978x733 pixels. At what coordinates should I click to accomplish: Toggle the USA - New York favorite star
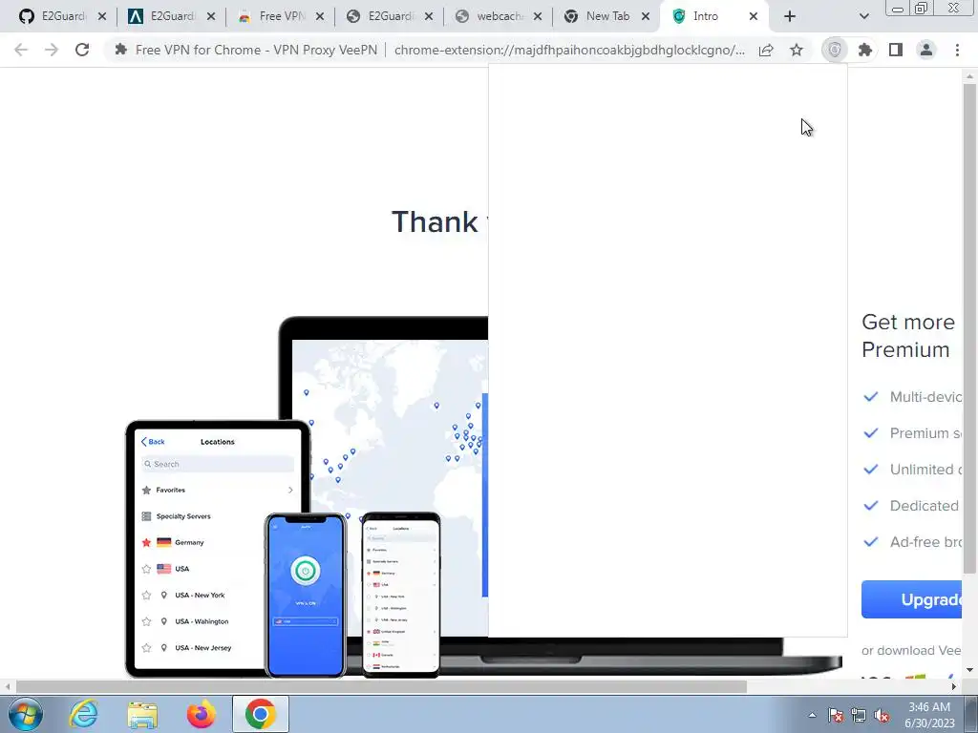[146, 596]
